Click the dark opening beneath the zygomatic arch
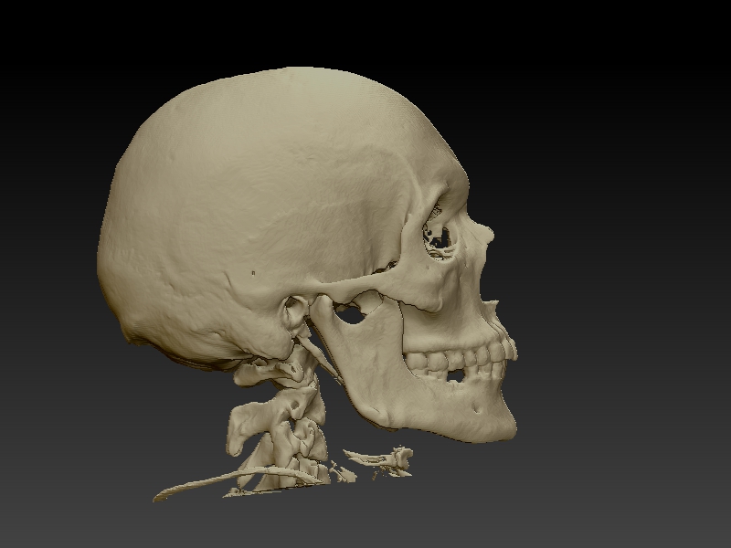The width and height of the screenshot is (731, 548). tap(350, 313)
